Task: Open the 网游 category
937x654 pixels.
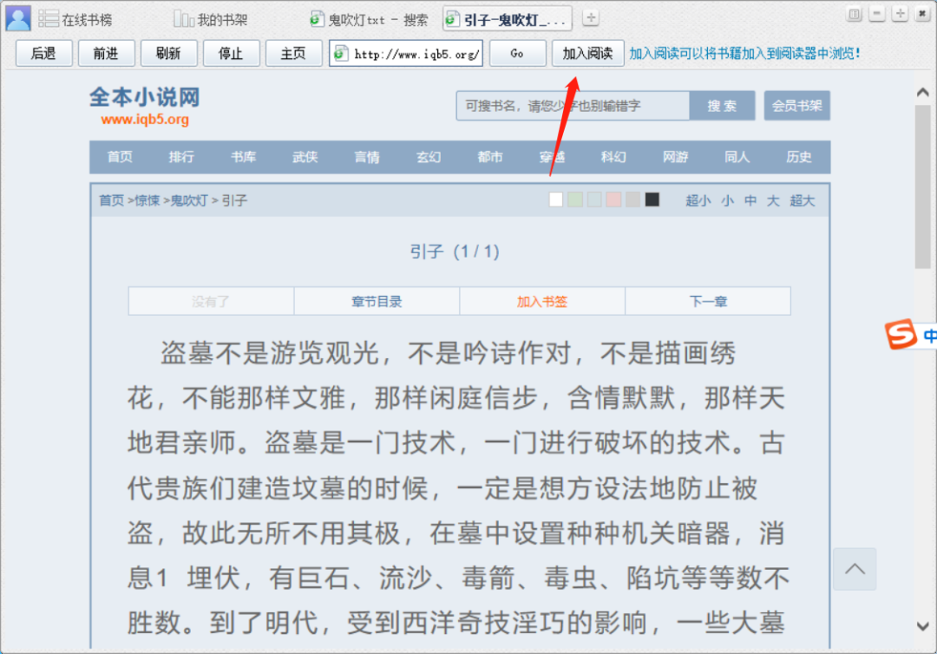Action: pos(675,157)
